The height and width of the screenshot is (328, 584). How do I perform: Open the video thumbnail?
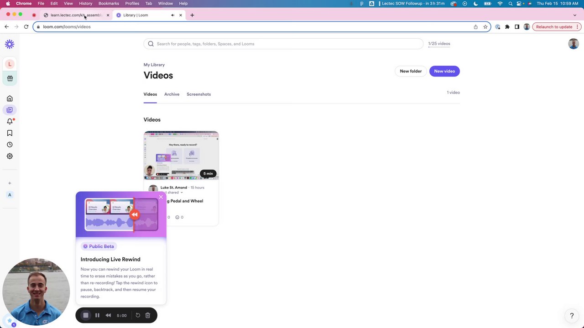pyautogui.click(x=181, y=155)
